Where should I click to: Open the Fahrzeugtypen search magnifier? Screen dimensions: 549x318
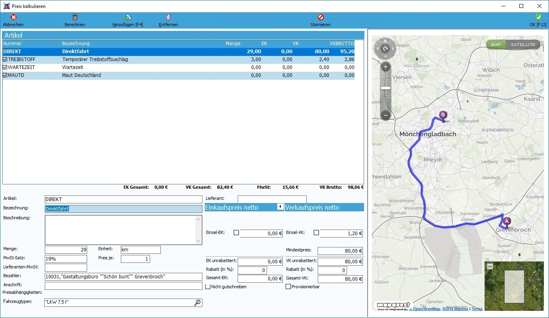pyautogui.click(x=197, y=303)
